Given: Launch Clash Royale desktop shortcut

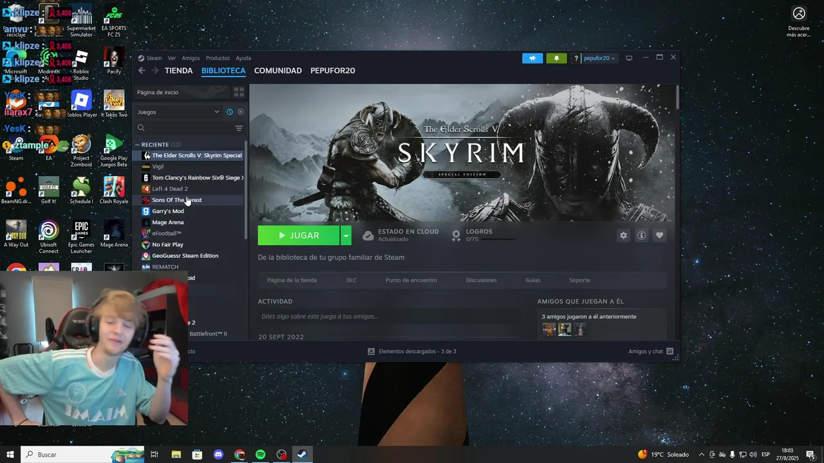Looking at the screenshot, I should coord(114,190).
